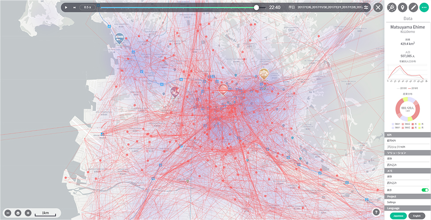Image resolution: width=431 pixels, height=220 pixels.
Task: Click the Matsuyama Ehime title
Action: (x=408, y=27)
